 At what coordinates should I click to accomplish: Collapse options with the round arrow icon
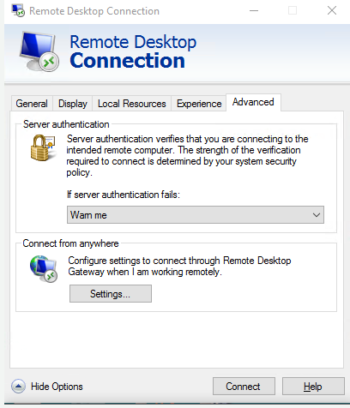tap(18, 387)
